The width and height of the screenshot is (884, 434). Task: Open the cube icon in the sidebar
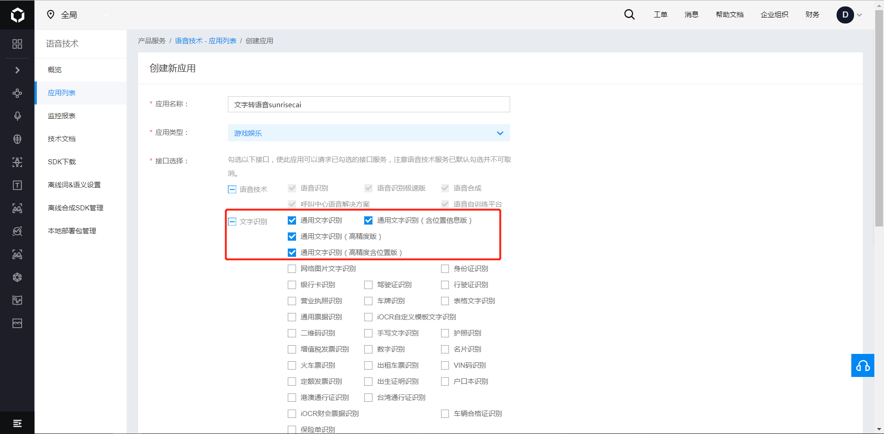click(x=17, y=277)
